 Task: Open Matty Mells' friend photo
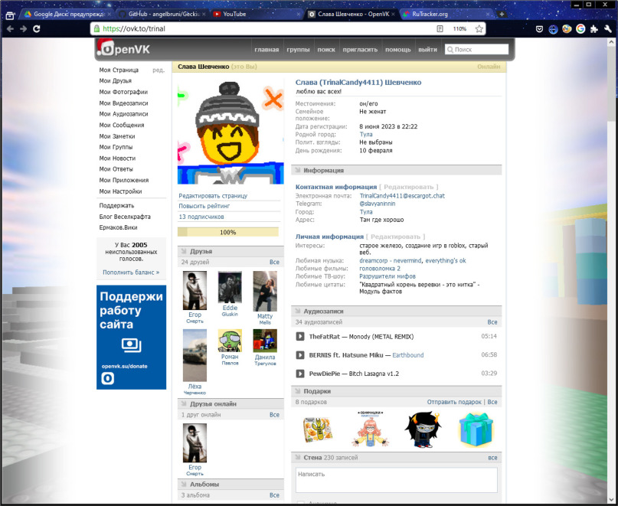point(265,291)
